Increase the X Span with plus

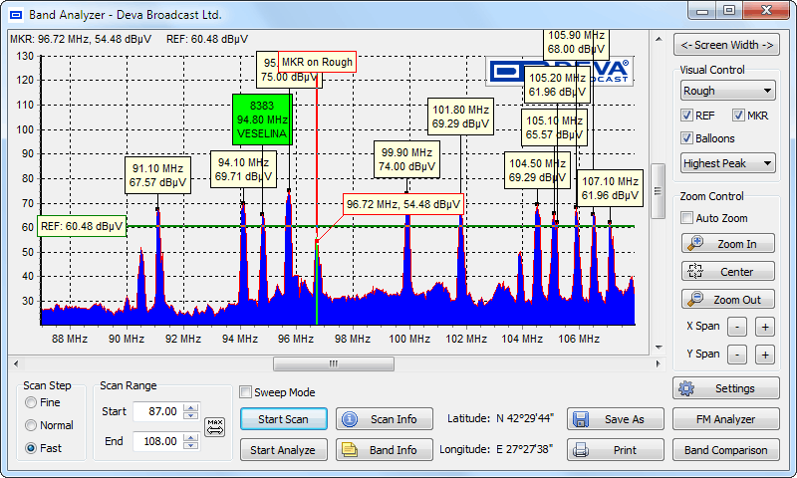click(x=764, y=327)
